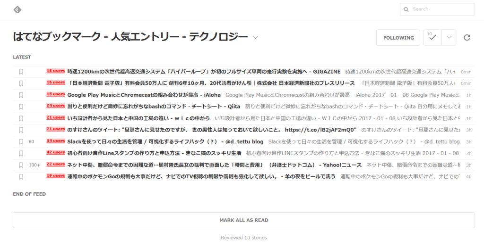Click the 100+ popularity count

34,165
